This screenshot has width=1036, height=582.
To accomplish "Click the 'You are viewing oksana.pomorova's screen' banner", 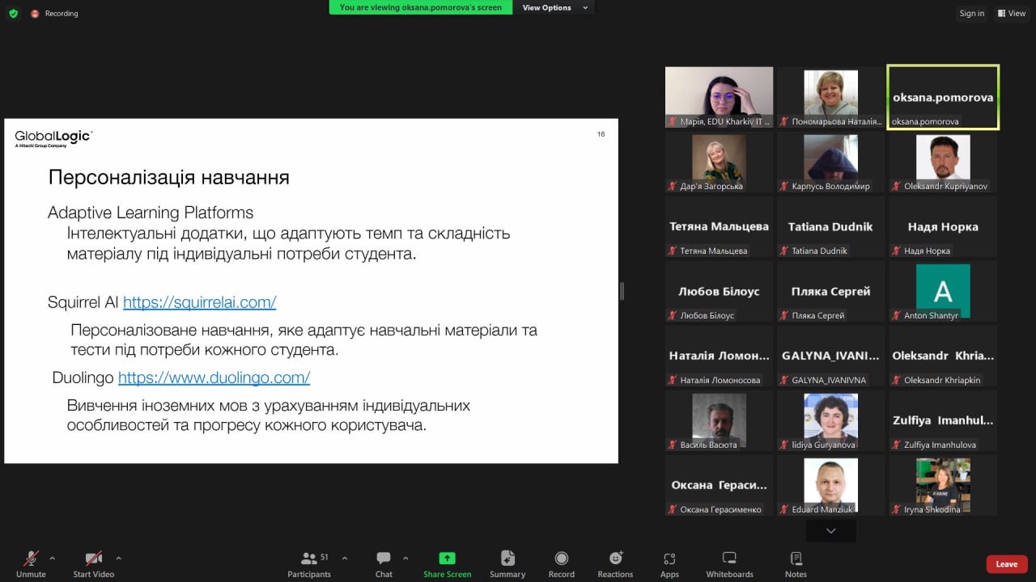I will click(421, 7).
